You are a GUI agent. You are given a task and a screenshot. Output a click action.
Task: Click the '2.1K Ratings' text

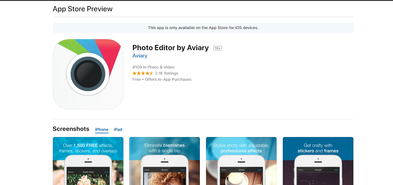click(x=167, y=73)
